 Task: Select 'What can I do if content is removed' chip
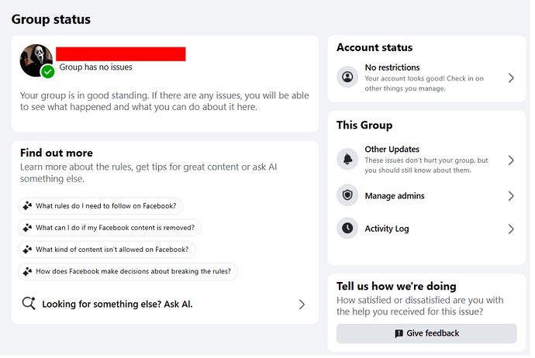click(116, 229)
